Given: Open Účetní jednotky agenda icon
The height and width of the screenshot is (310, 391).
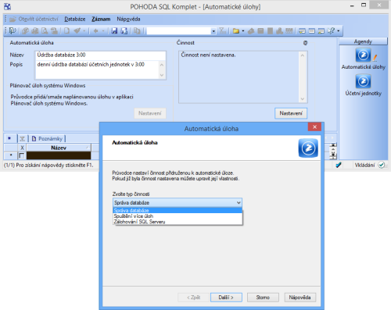Looking at the screenshot, I should [x=363, y=81].
